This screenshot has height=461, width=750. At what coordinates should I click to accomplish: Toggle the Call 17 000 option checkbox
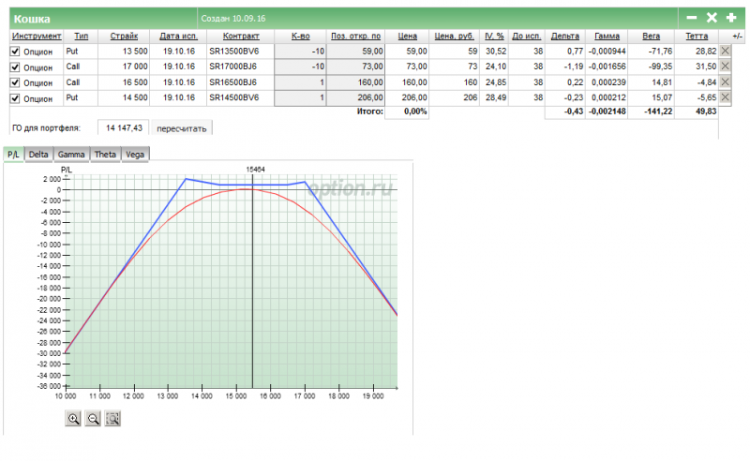pyautogui.click(x=15, y=67)
